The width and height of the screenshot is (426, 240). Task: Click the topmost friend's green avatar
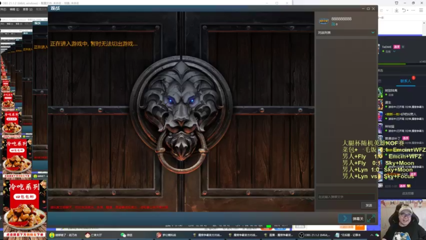(380, 92)
